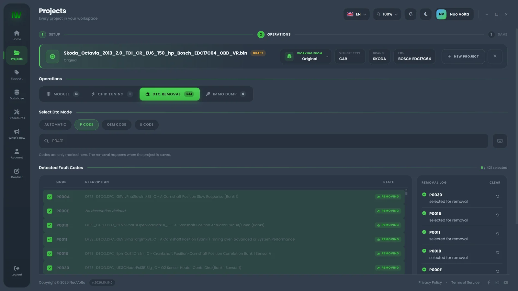The height and width of the screenshot is (291, 518).
Task: Select U Code mode
Action: [x=147, y=125]
